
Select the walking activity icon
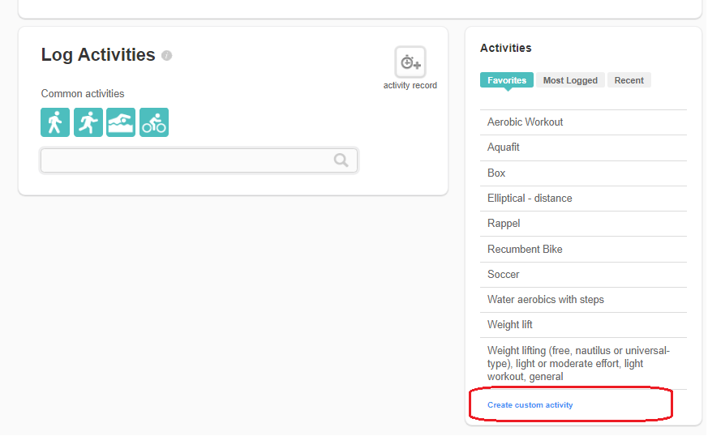[55, 122]
